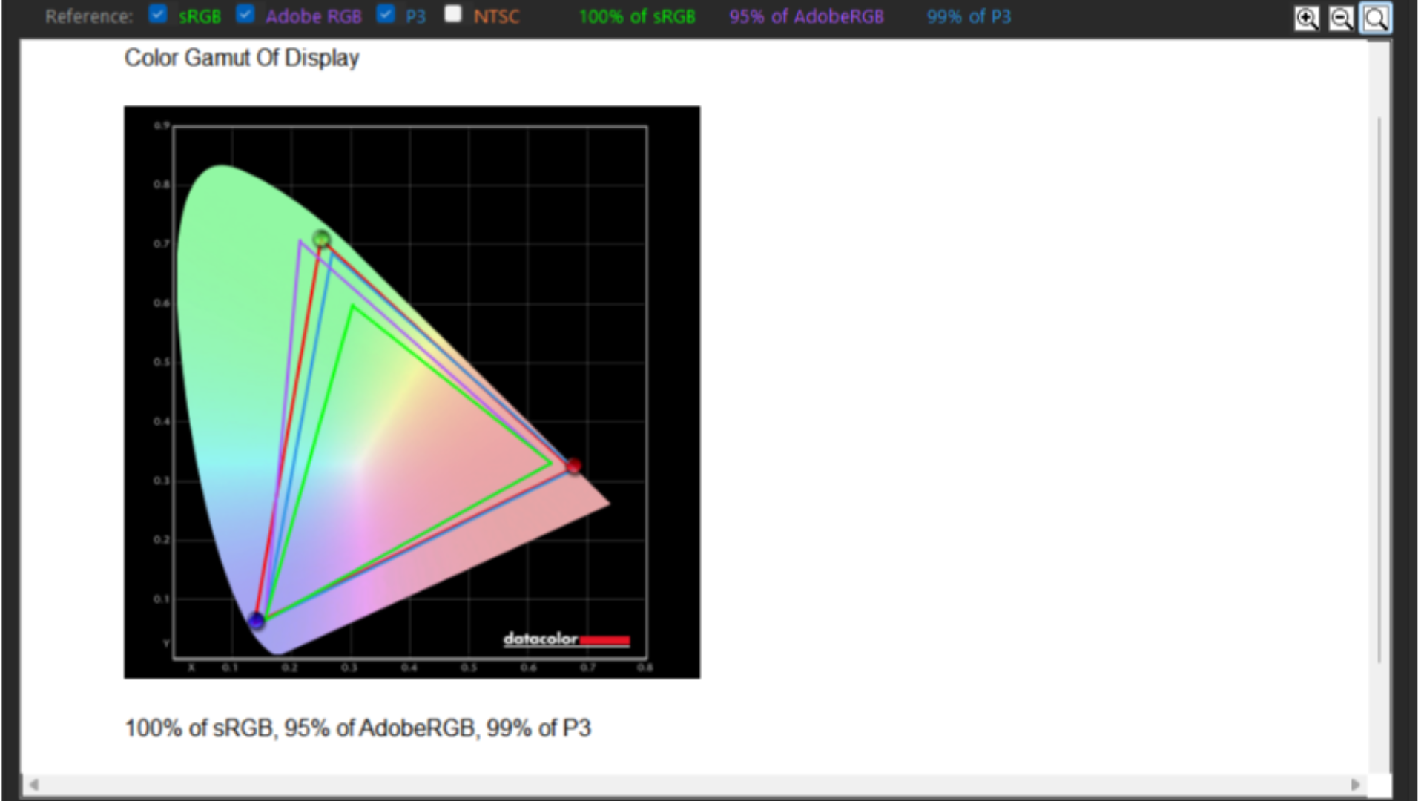Uncheck the sRGB reference checkbox
The width and height of the screenshot is (1424, 801).
click(158, 14)
